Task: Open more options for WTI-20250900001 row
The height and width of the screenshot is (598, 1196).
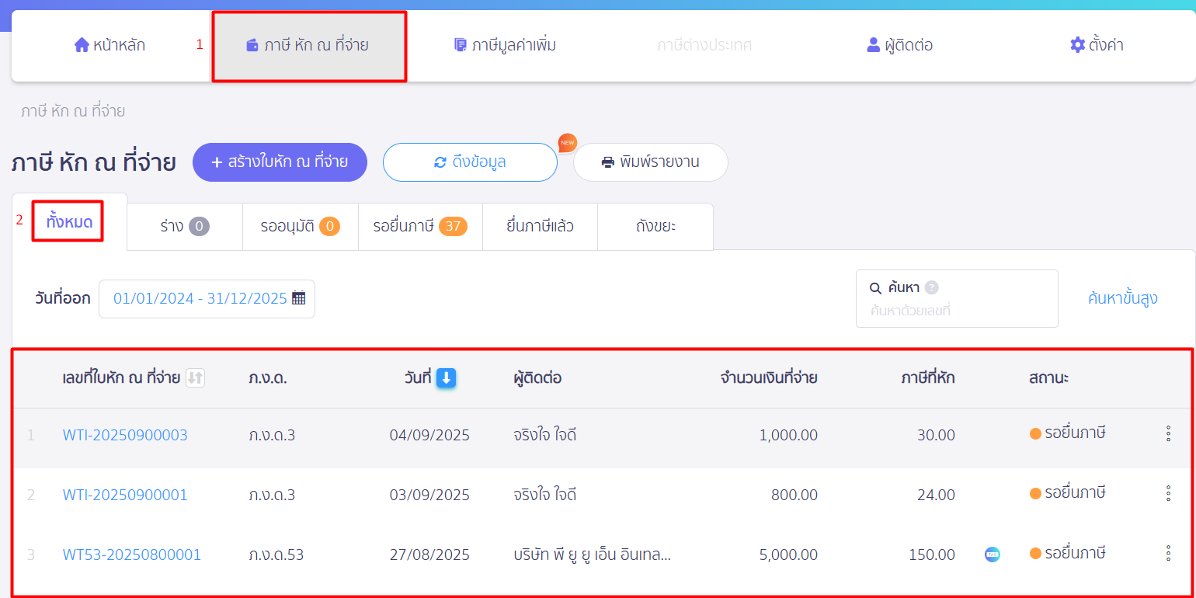Action: tap(1168, 493)
